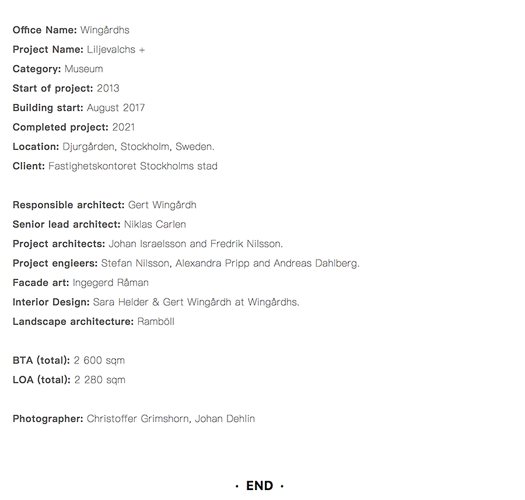Click the client Fastighetskontoret Stockholms stad
Screen dimensions: 525x500
click(133, 166)
